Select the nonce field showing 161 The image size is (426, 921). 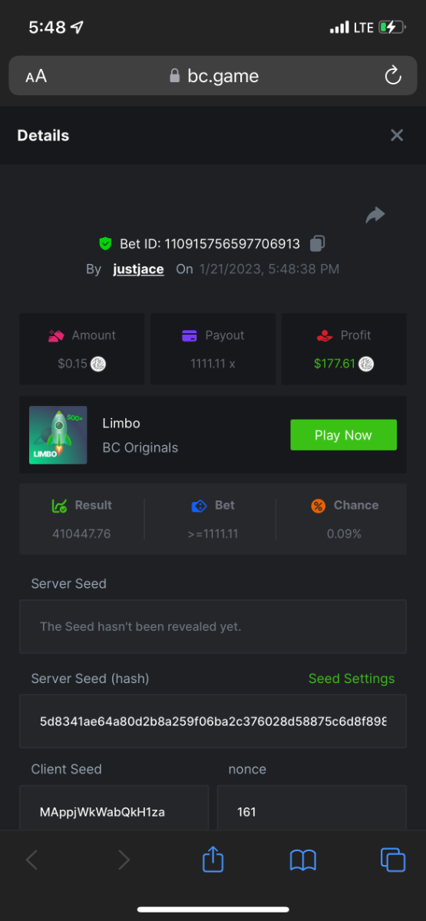pos(312,807)
